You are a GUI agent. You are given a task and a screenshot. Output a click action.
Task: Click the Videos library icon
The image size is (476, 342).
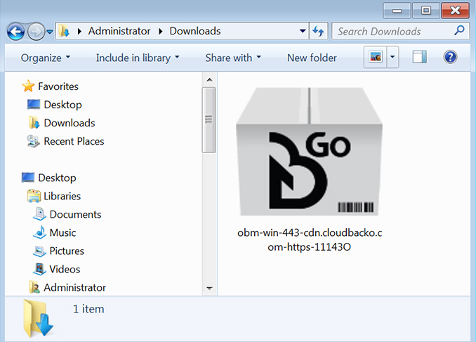[39, 269]
